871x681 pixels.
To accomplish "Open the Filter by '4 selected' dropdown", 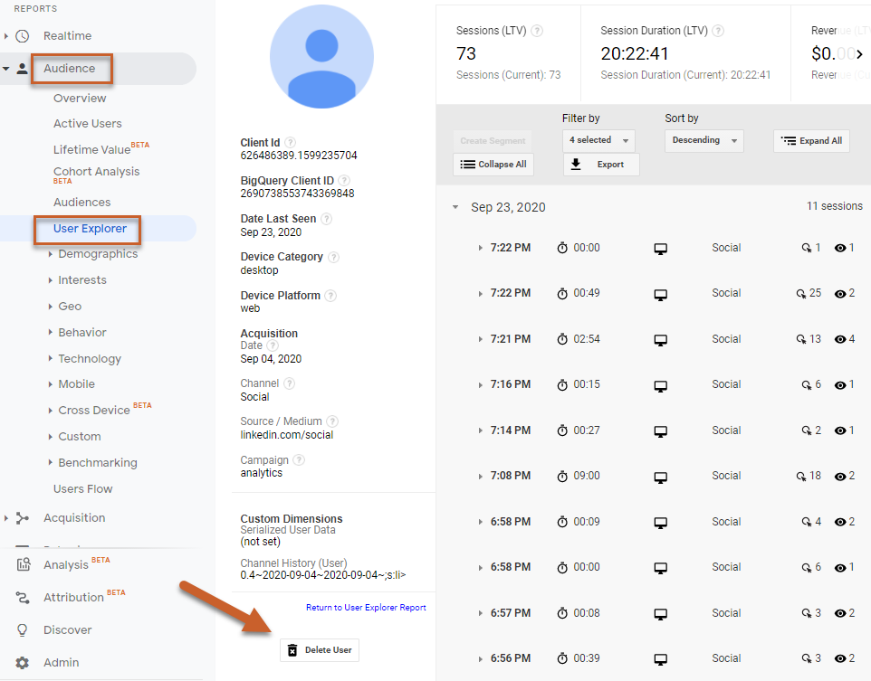I will (598, 140).
